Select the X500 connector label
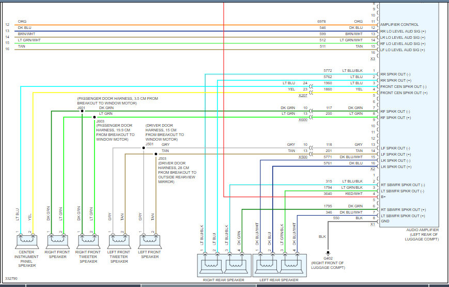Screen dimensions: 449x287 coord(302,157)
